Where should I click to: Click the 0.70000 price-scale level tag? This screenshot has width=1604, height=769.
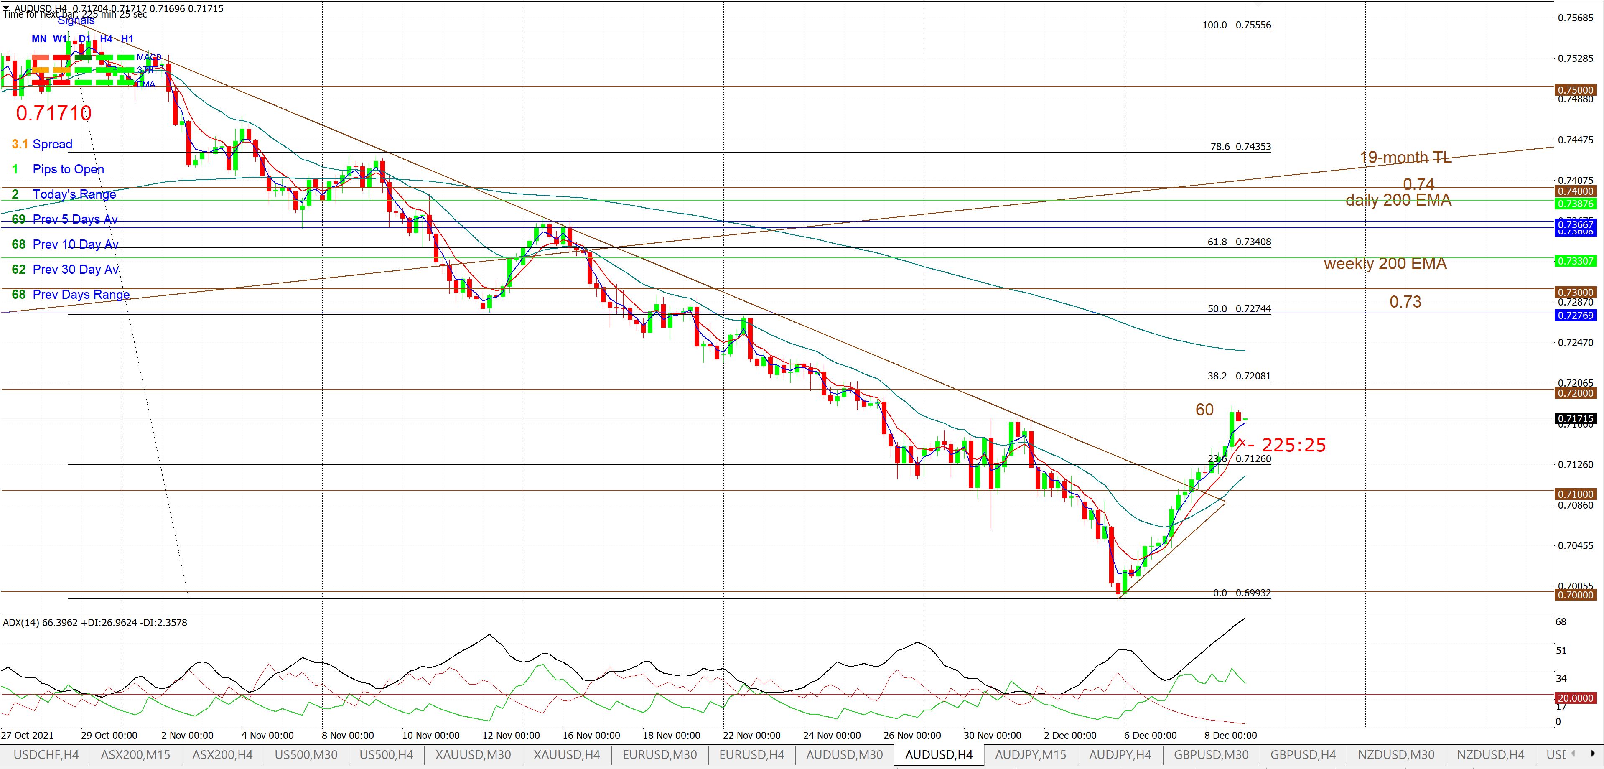tap(1575, 595)
